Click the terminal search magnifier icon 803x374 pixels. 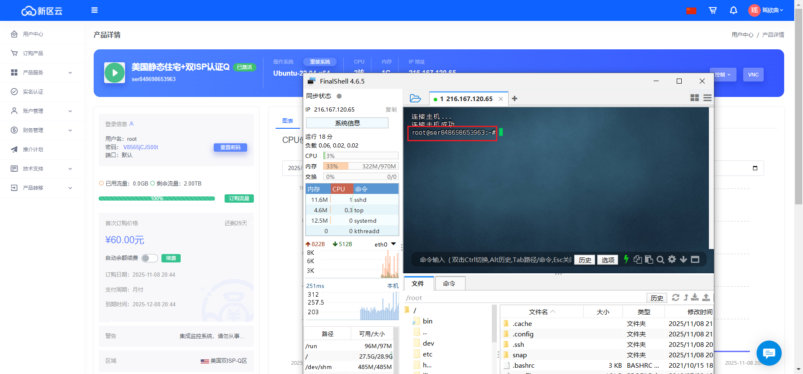pos(660,260)
